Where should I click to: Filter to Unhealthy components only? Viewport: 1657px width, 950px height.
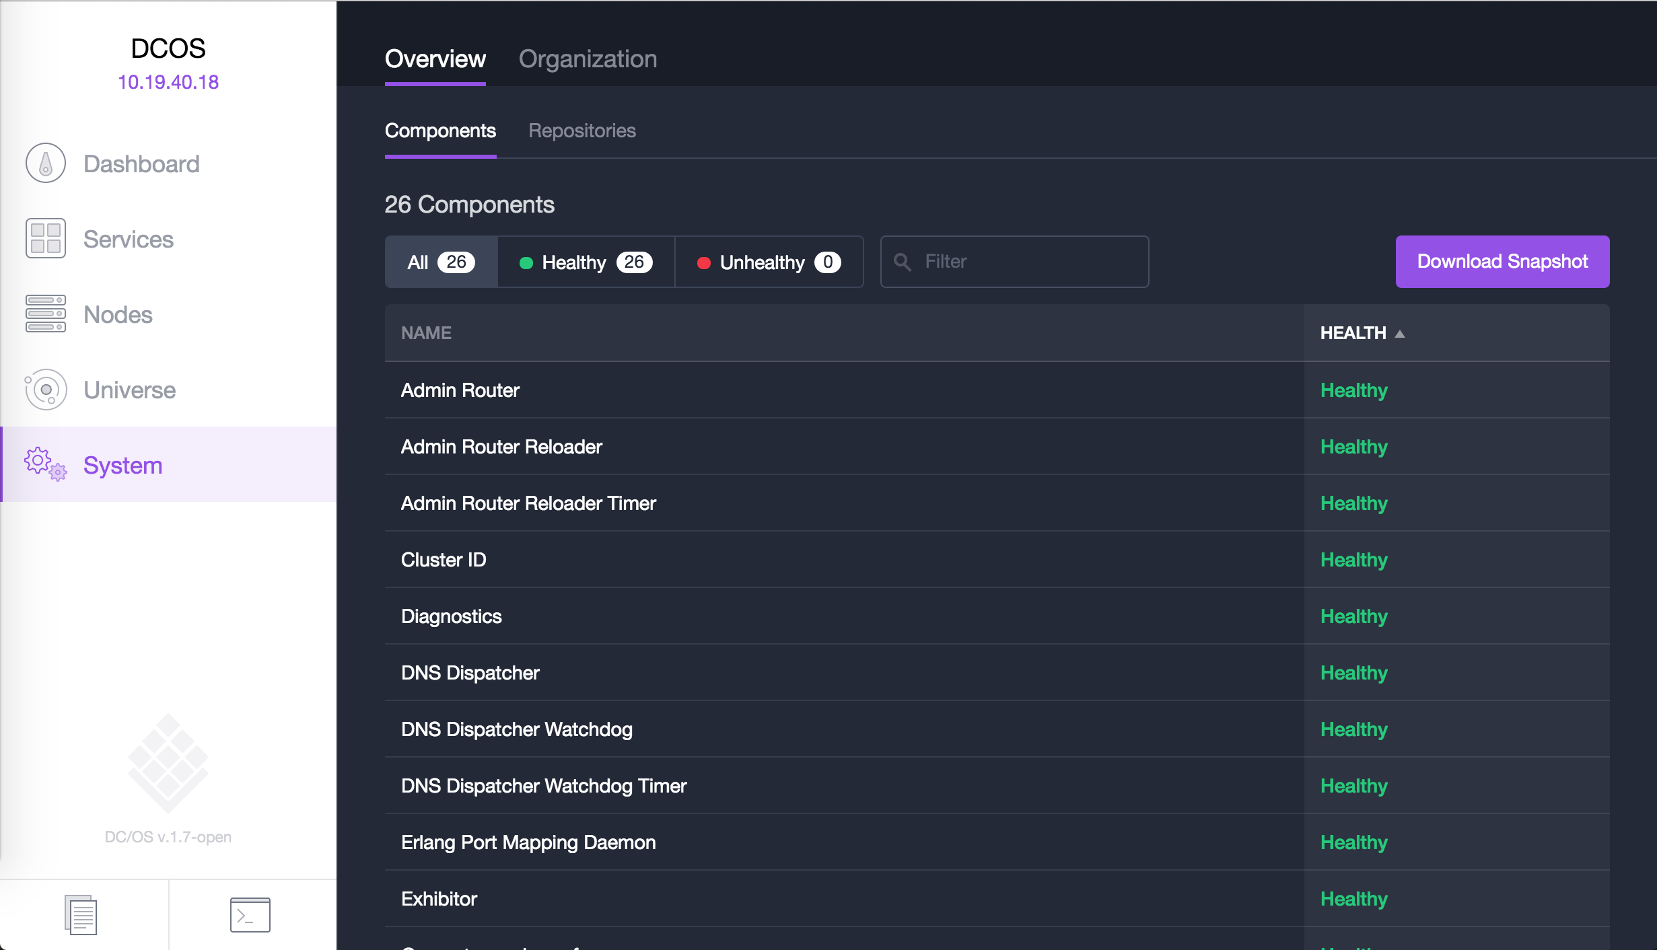769,262
